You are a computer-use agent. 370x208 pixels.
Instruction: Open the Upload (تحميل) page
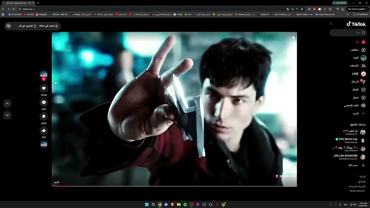pos(359,98)
